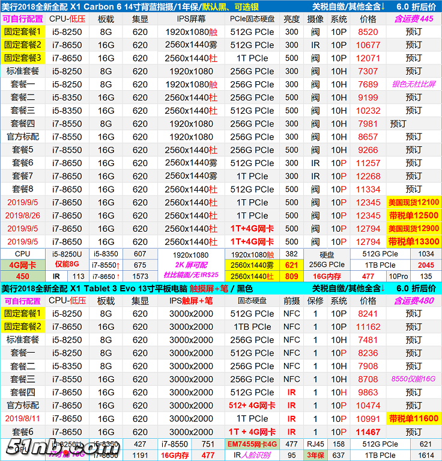Click the green 3年保 warranty cell
Image resolution: width=442 pixels, height=461 pixels.
[316, 455]
